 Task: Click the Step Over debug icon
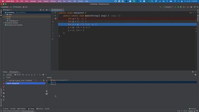[x=26, y=75]
